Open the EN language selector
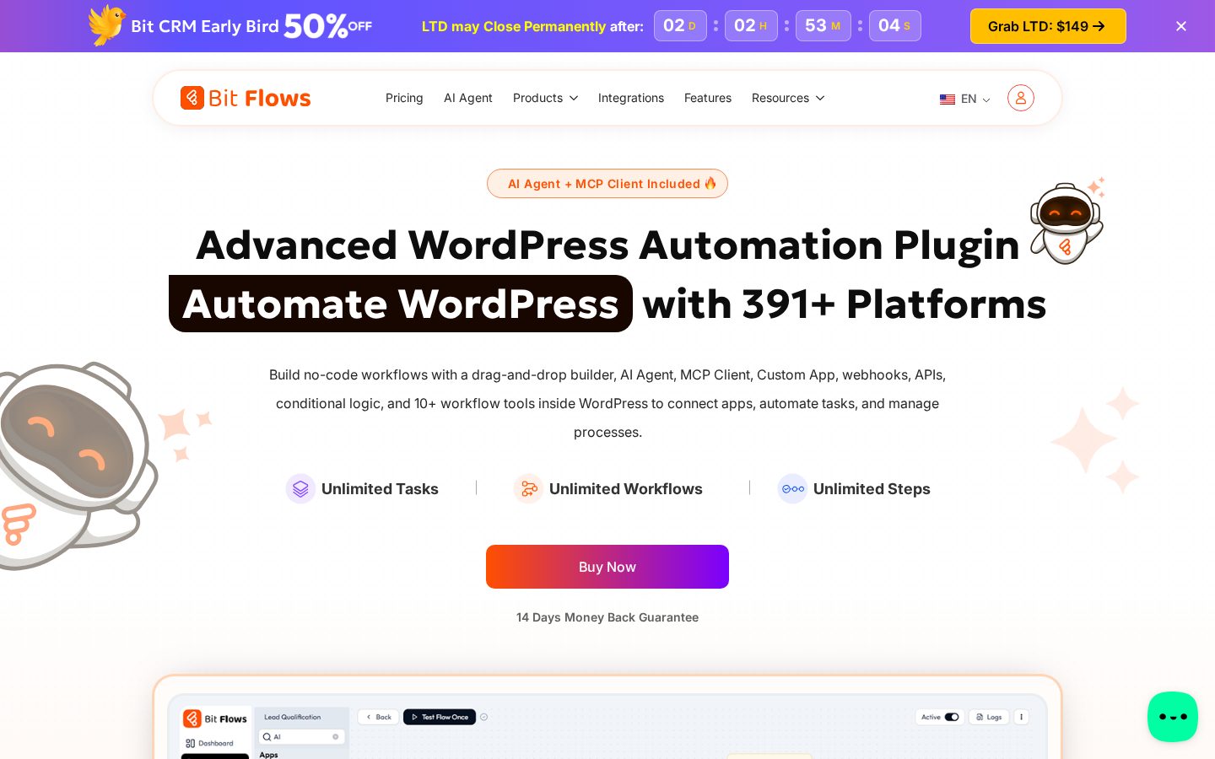This screenshot has width=1215, height=759. [x=965, y=99]
